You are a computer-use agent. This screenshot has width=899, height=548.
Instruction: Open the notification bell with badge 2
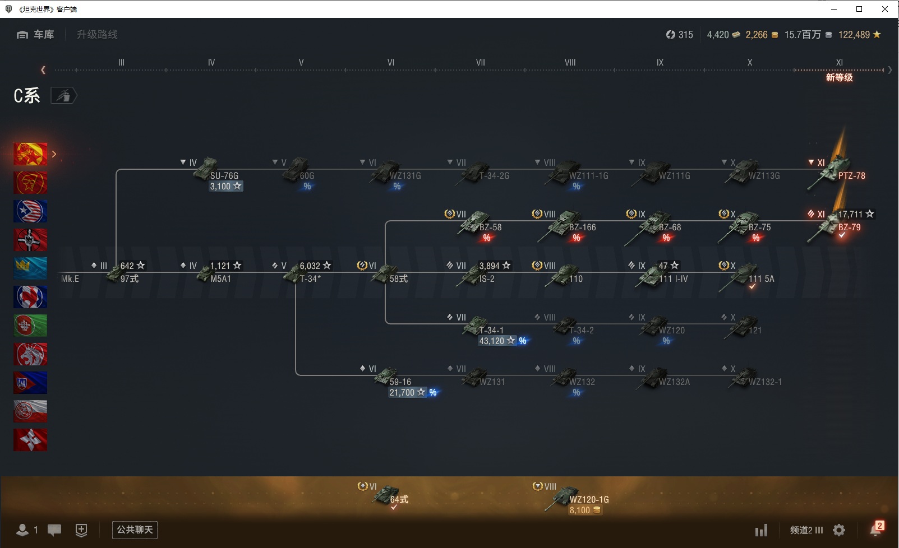(x=876, y=528)
